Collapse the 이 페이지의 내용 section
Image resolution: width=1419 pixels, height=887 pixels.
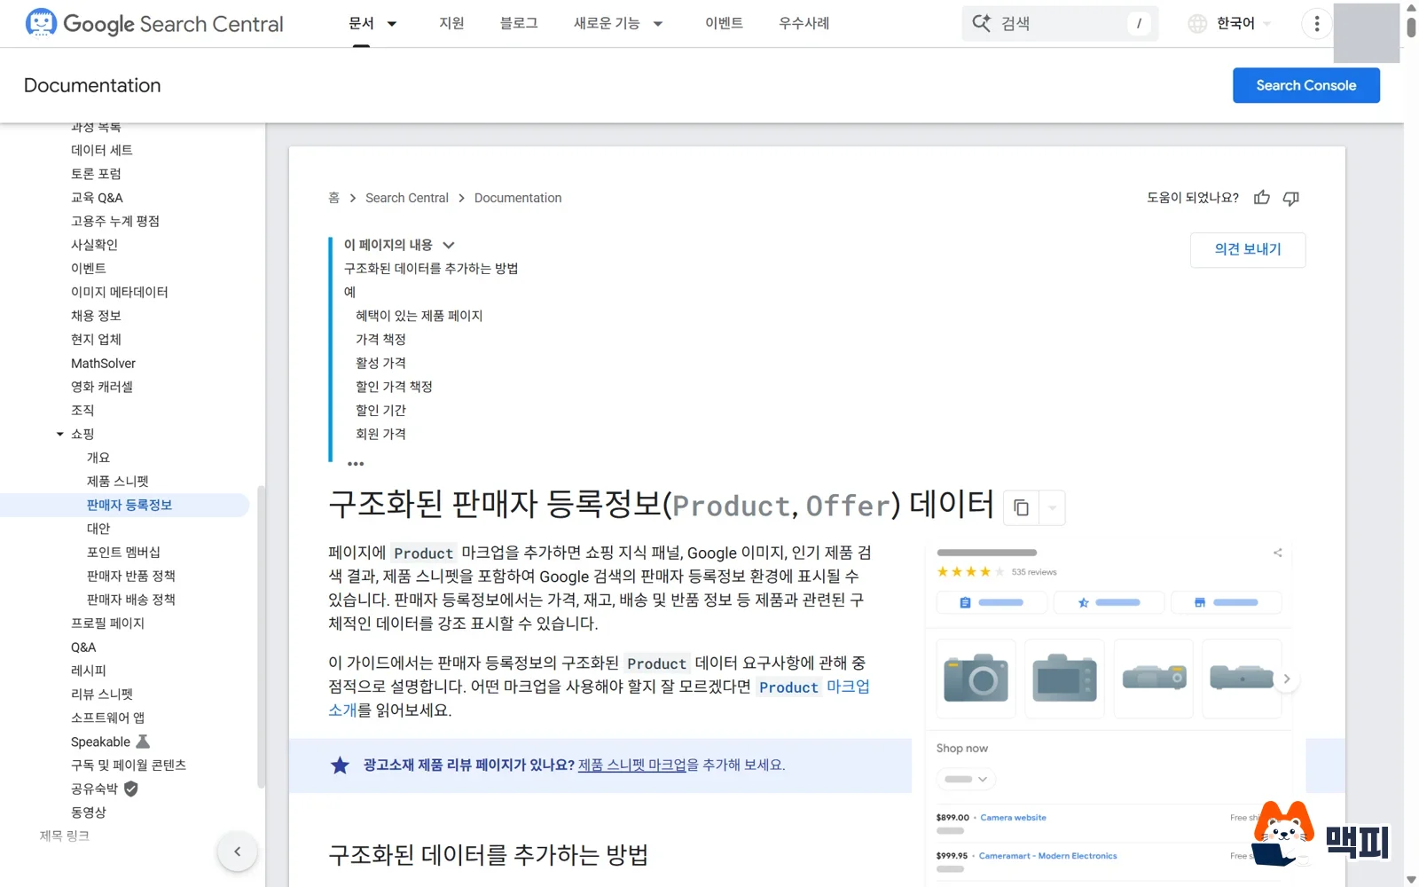coord(449,245)
